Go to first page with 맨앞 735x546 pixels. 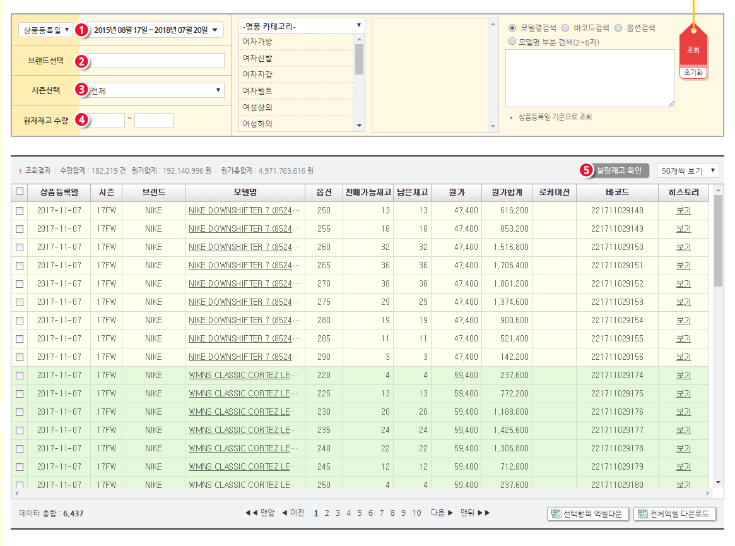click(260, 513)
